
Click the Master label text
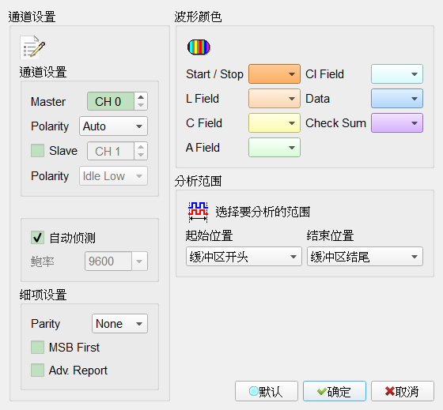pos(48,102)
